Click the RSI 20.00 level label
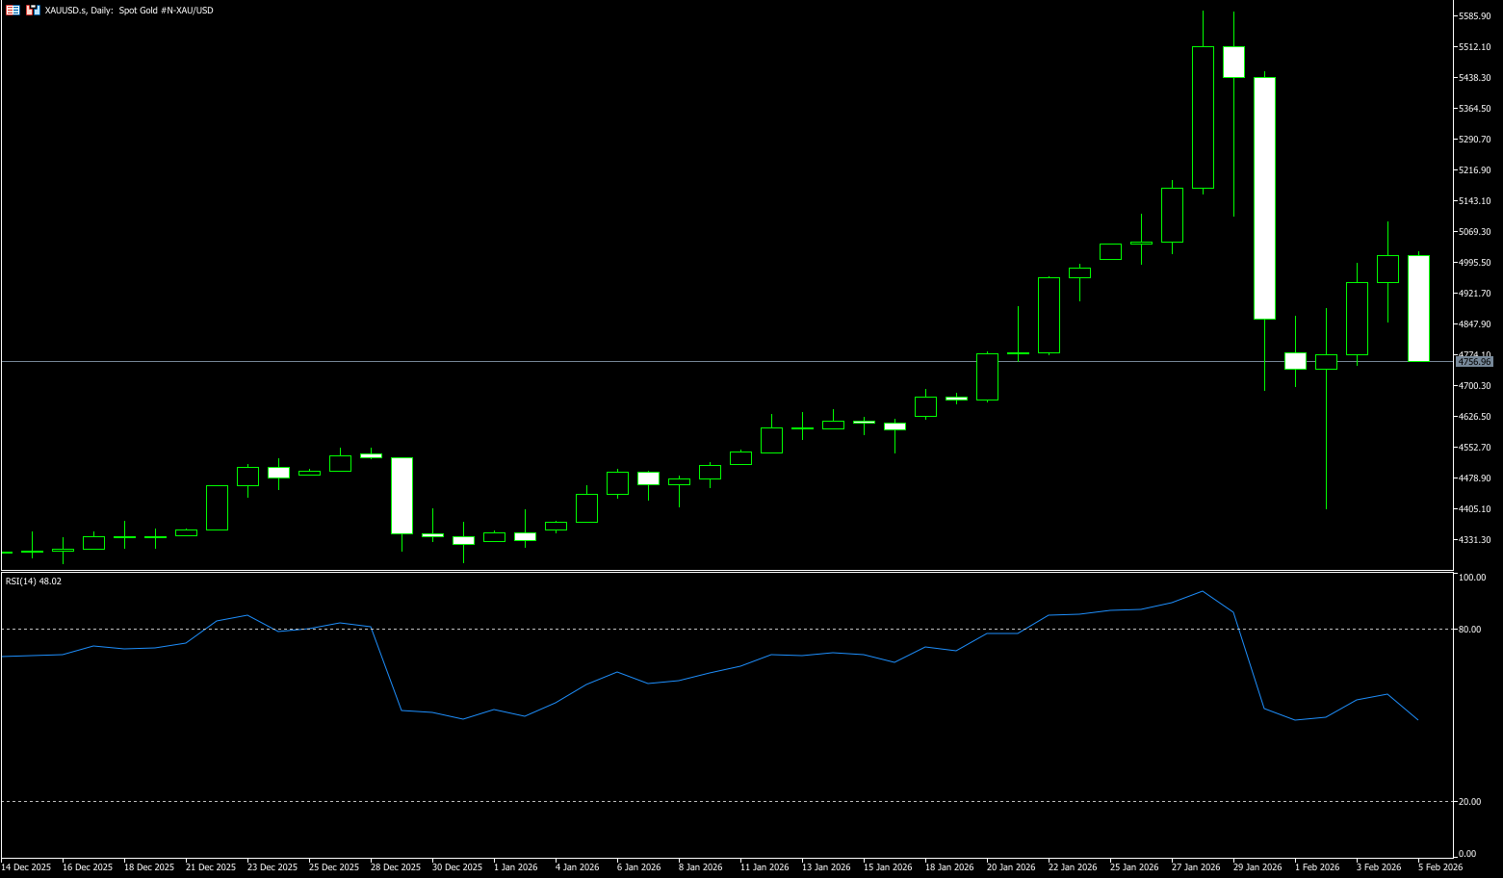The image size is (1503, 878). (1470, 802)
